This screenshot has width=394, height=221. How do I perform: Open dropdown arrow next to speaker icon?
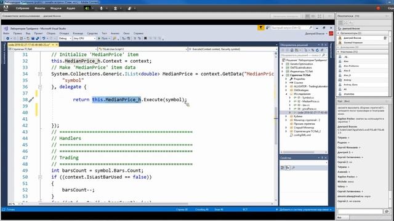click(x=93, y=8)
